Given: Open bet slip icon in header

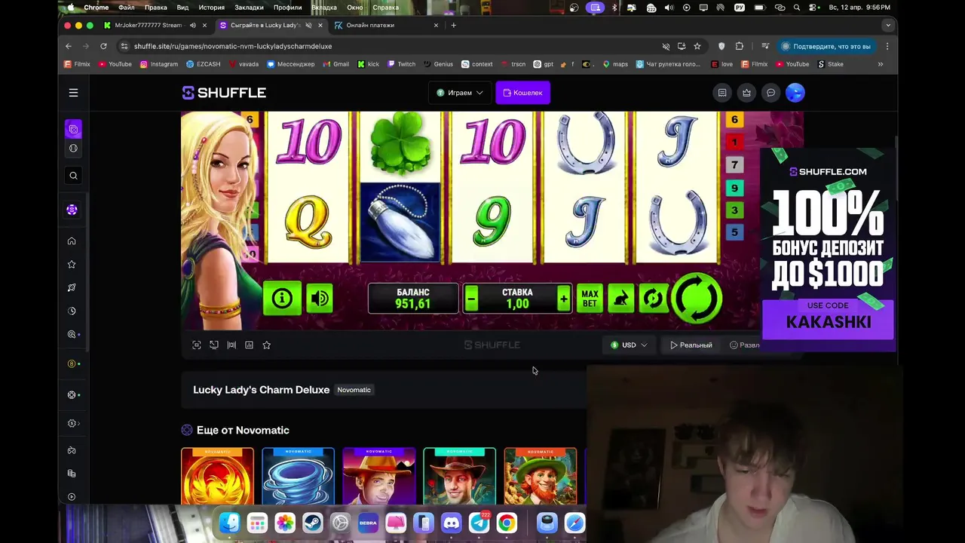Looking at the screenshot, I should [x=722, y=93].
